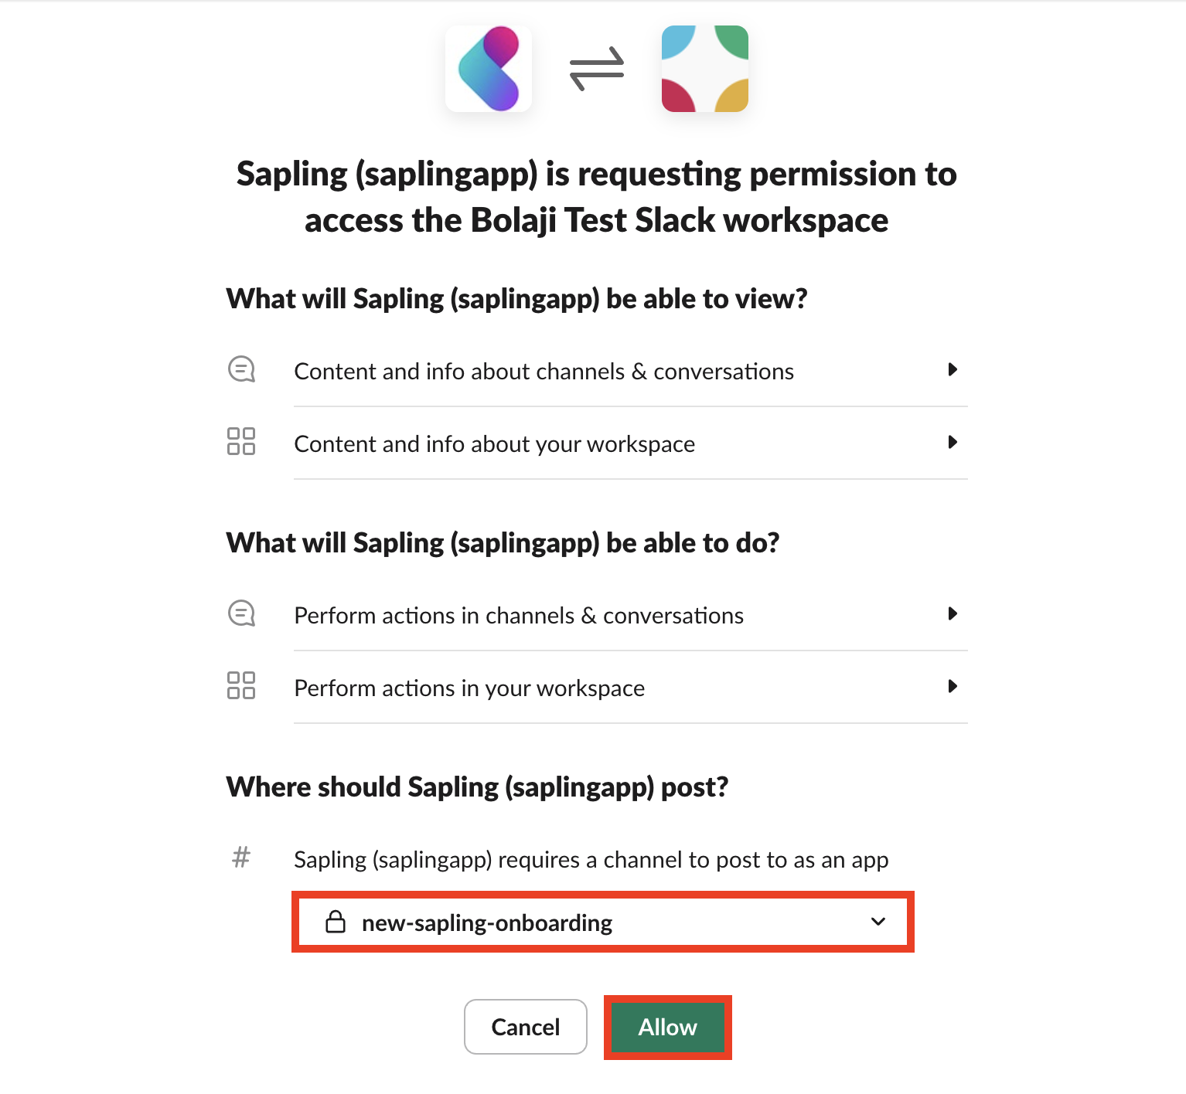Select 'Content and info about your workspace' text
Screen dimensions: 1186x1094
pyautogui.click(x=495, y=443)
